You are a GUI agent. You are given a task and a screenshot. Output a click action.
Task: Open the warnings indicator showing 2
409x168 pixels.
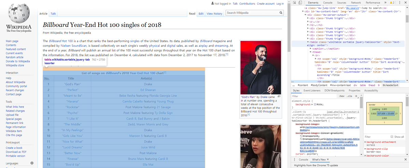[x=392, y=3]
